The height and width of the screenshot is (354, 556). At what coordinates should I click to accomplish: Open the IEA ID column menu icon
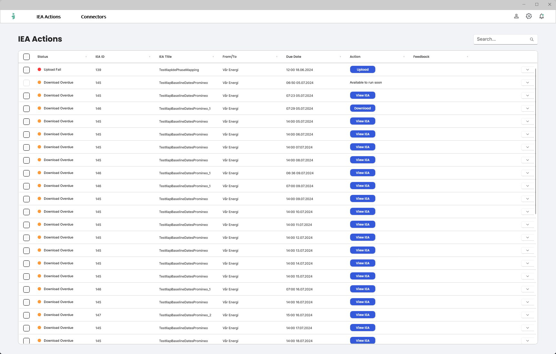(x=150, y=57)
